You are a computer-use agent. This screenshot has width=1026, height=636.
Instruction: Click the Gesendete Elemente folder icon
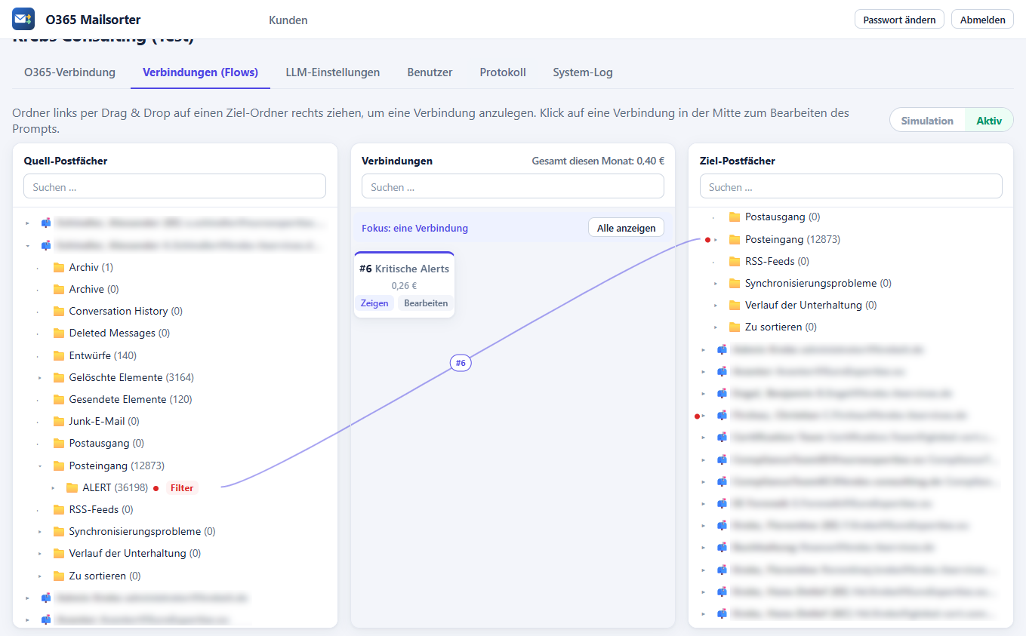(x=59, y=399)
